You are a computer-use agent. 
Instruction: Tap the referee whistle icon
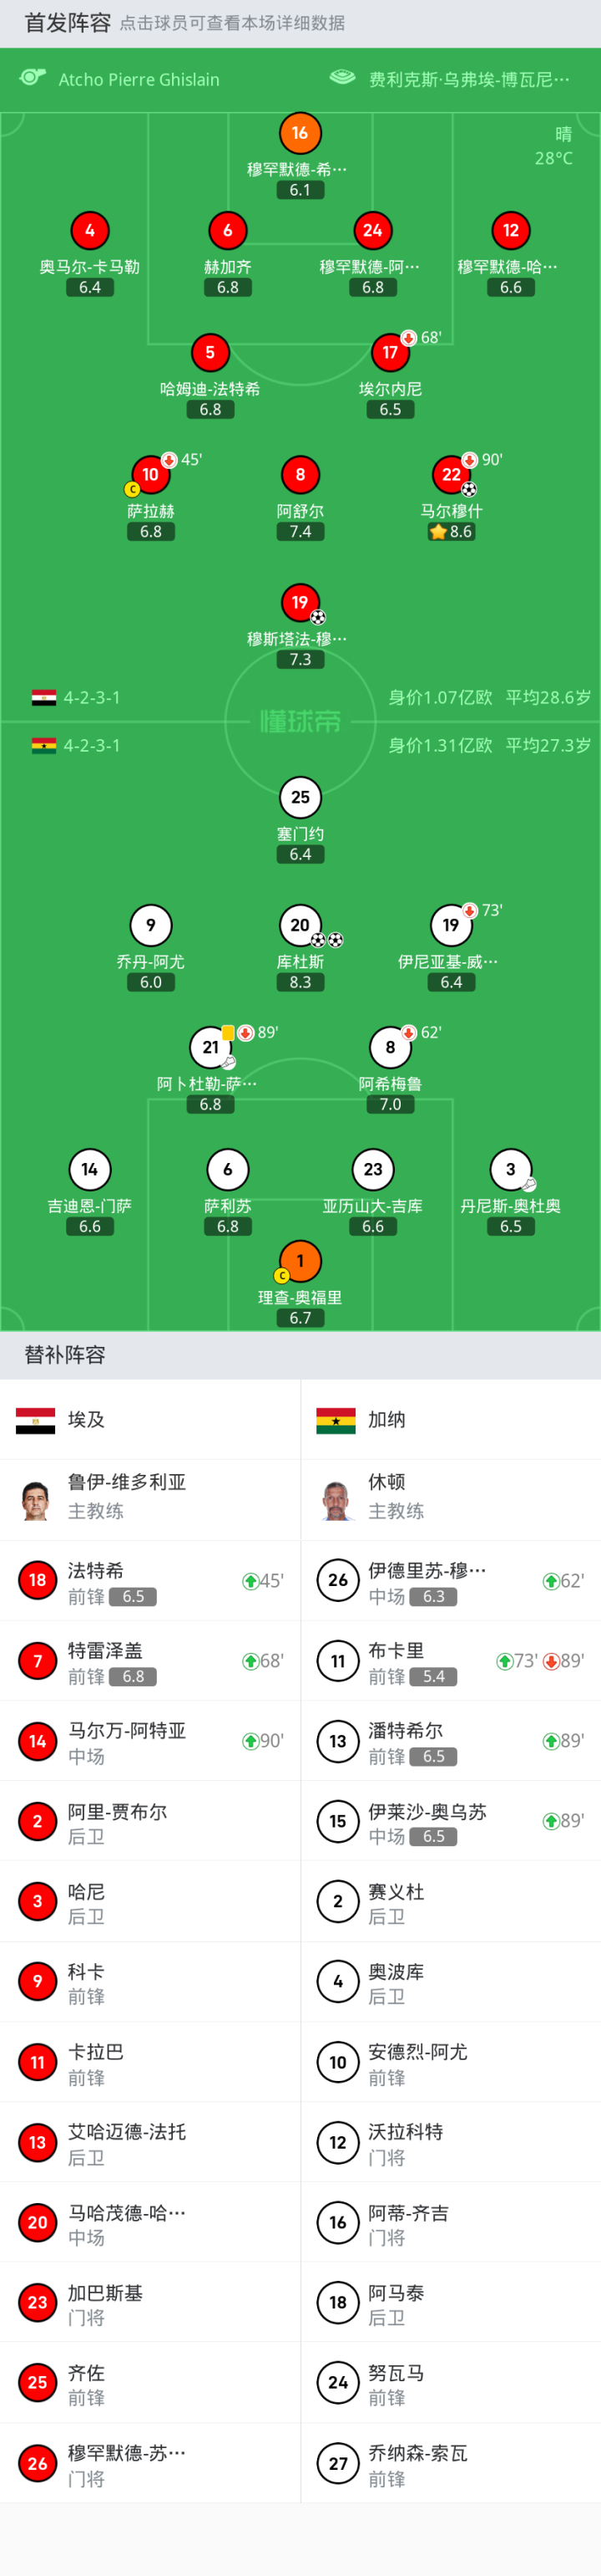[33, 78]
